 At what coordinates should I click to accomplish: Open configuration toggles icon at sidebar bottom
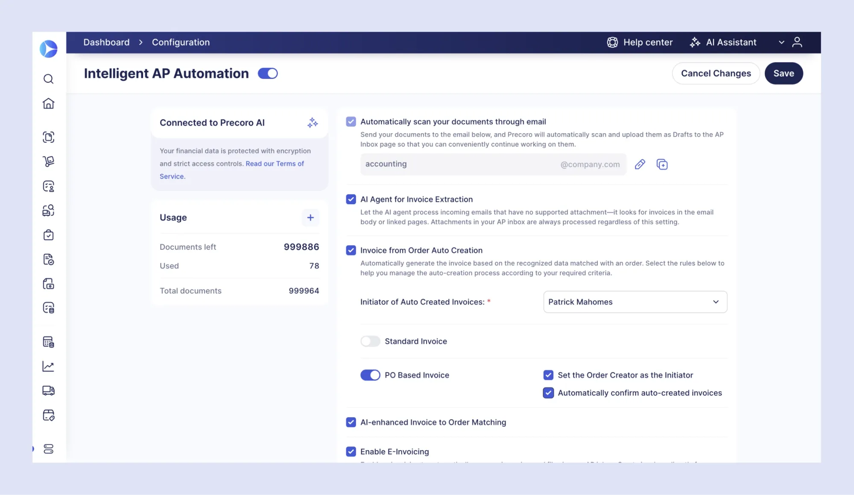pos(48,449)
